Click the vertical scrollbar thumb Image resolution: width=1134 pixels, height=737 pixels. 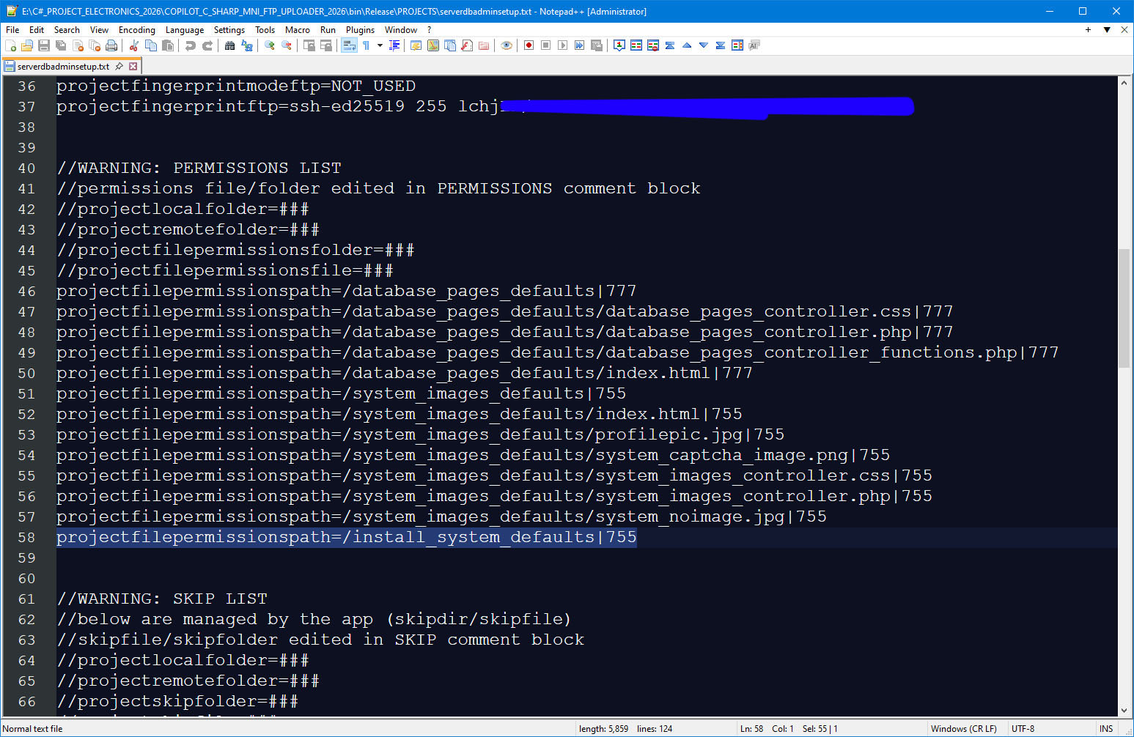(1124, 308)
